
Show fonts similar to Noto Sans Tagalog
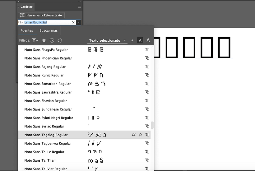click(x=134, y=135)
